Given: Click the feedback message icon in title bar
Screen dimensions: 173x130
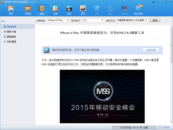Looking at the screenshot, I should 153,2.
